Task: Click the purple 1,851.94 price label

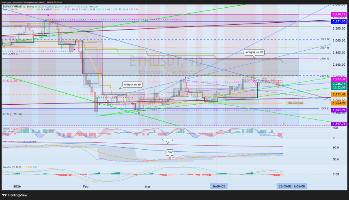Action: 339,110
